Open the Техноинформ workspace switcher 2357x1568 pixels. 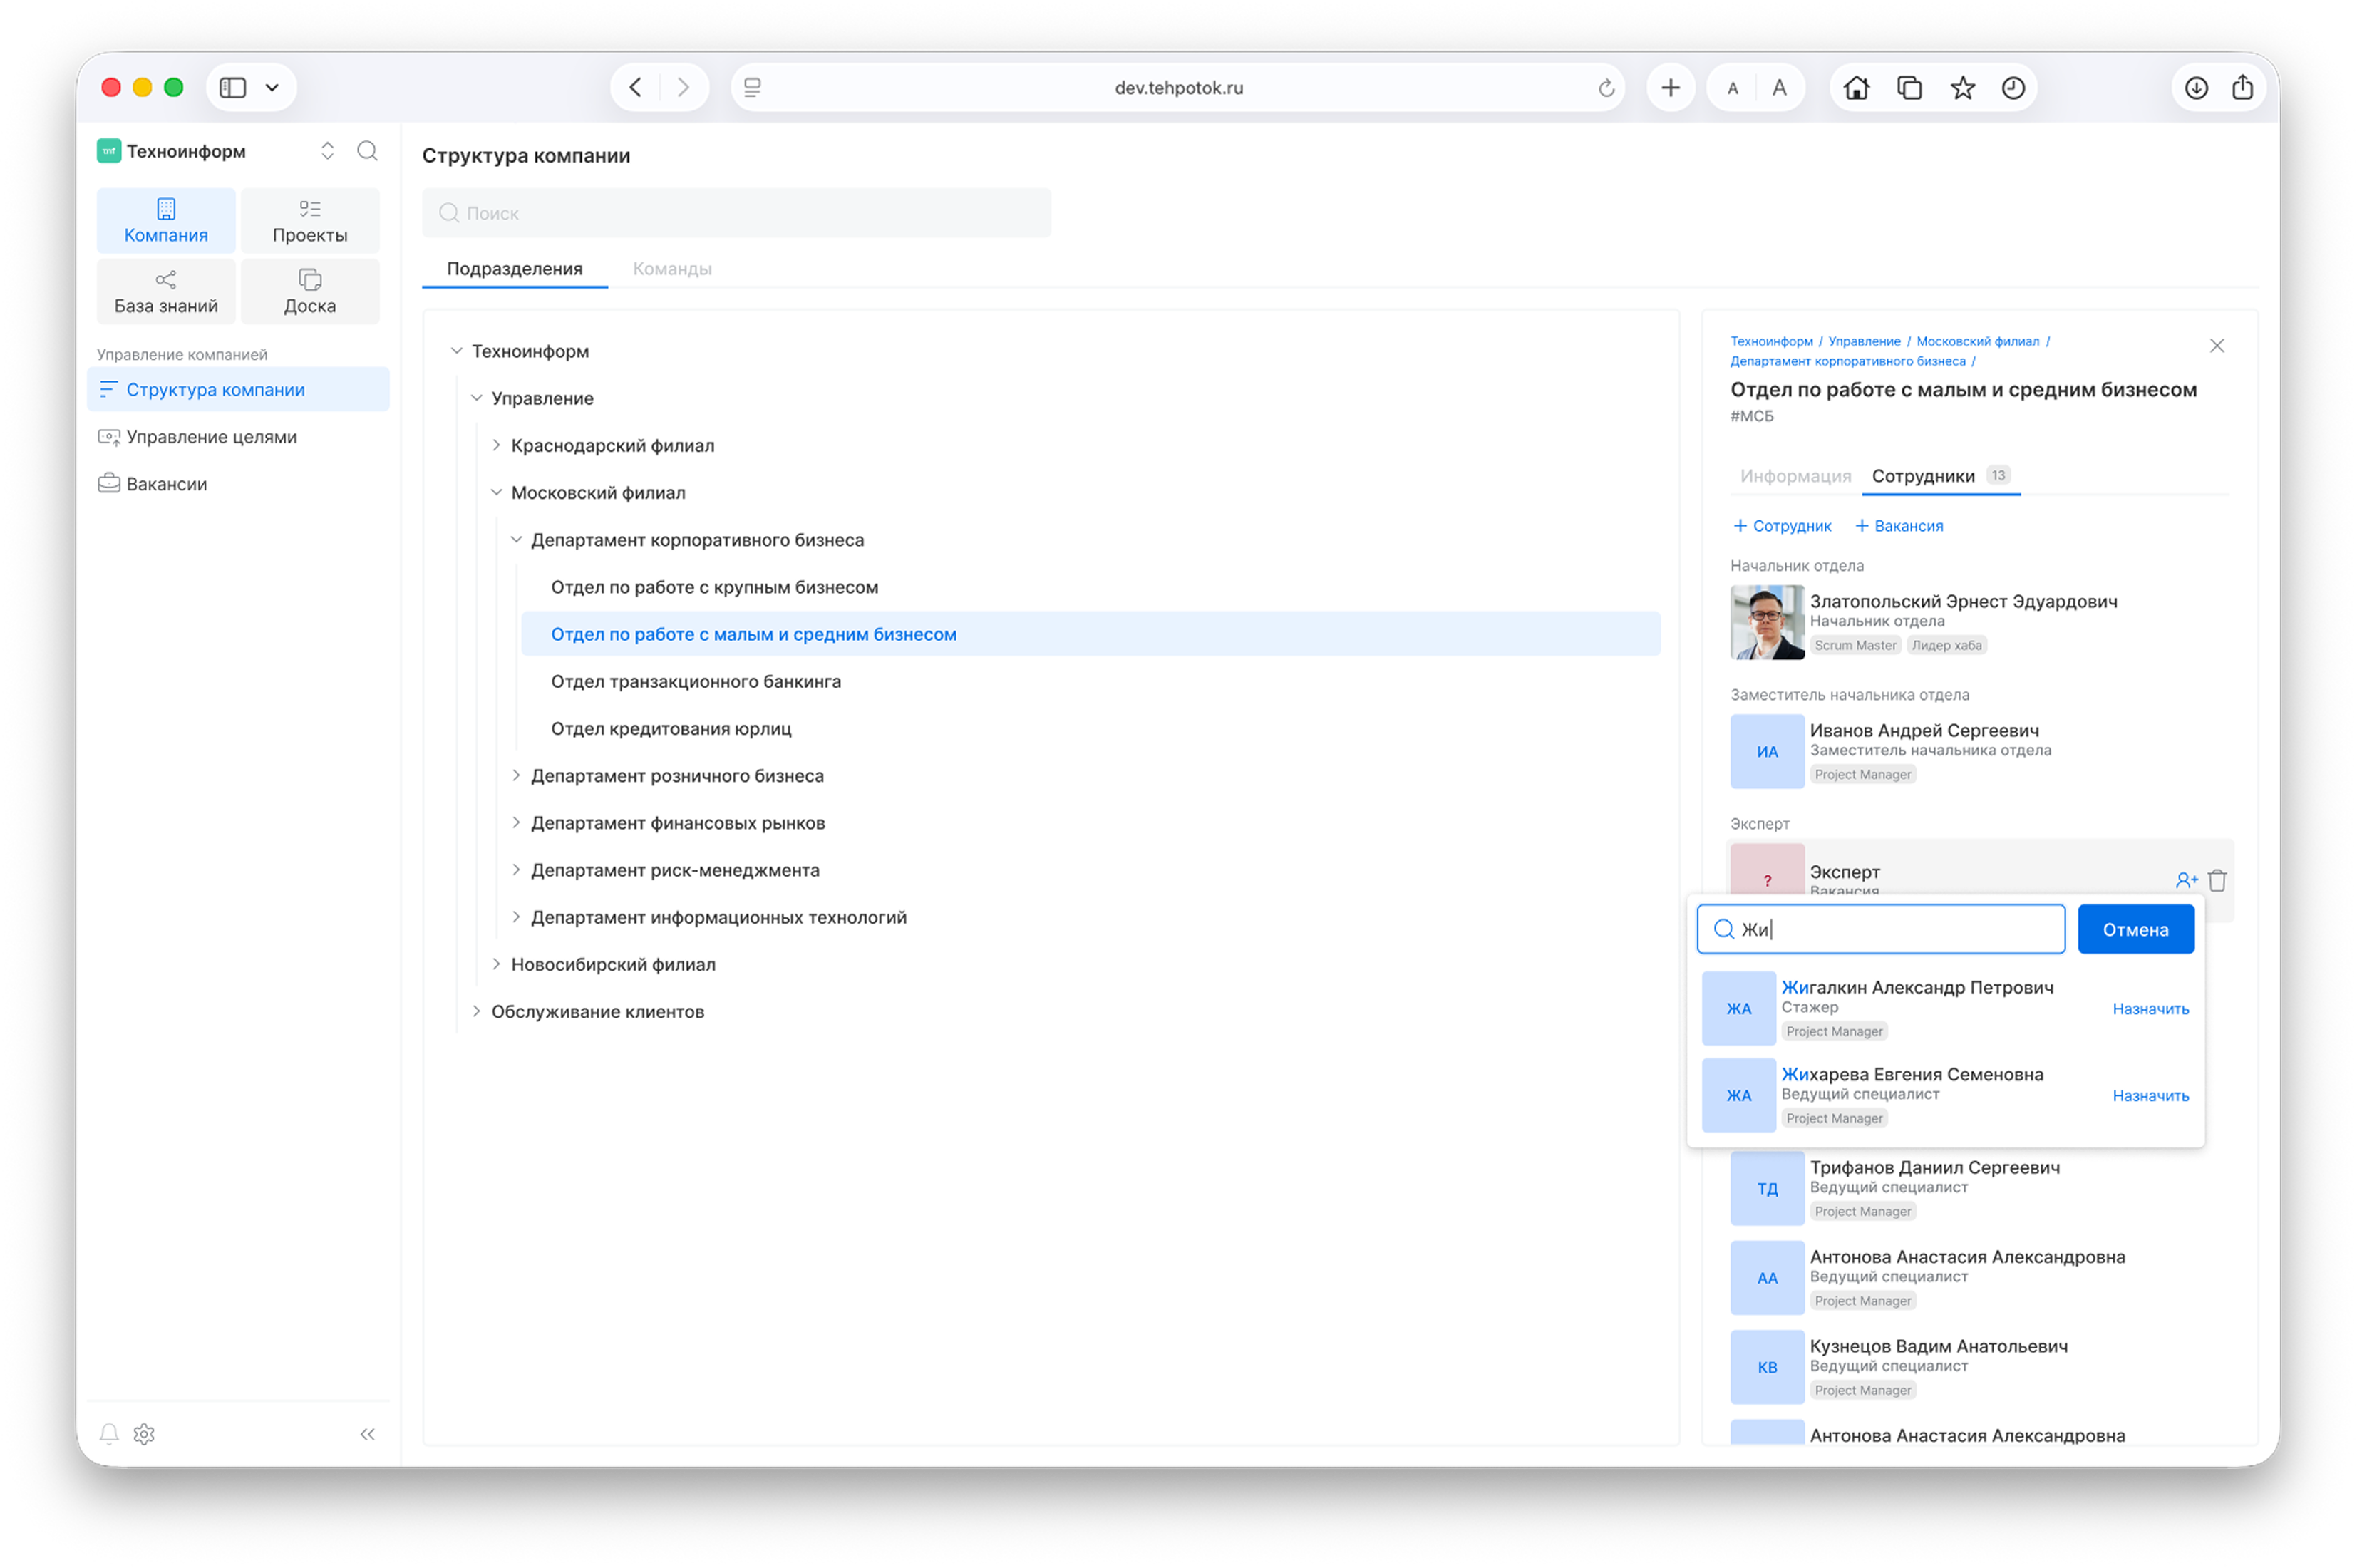327,151
